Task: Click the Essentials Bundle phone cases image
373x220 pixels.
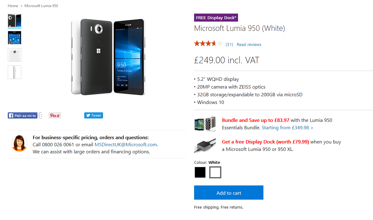Action: point(205,124)
